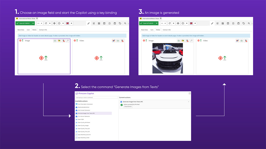This screenshot has height=149, width=266.
Task: Close the International Motor Show tab in step 3
Action: pos(161,18)
